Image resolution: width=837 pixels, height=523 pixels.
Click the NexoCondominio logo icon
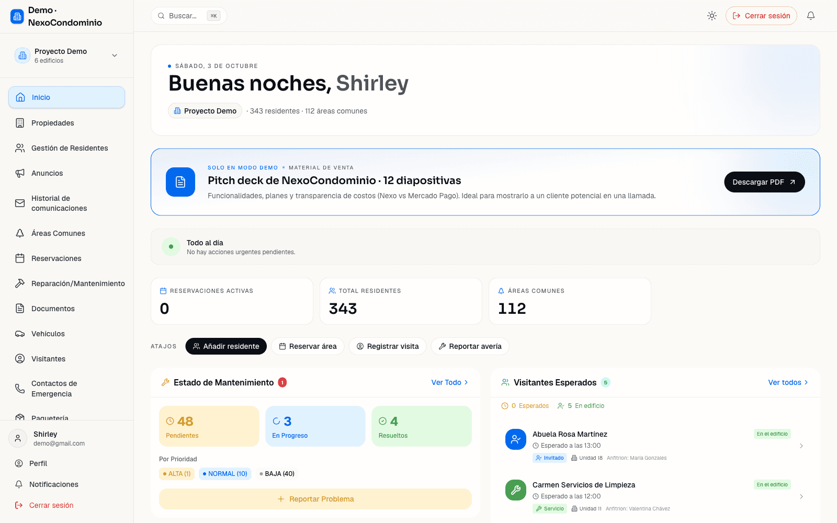point(17,17)
